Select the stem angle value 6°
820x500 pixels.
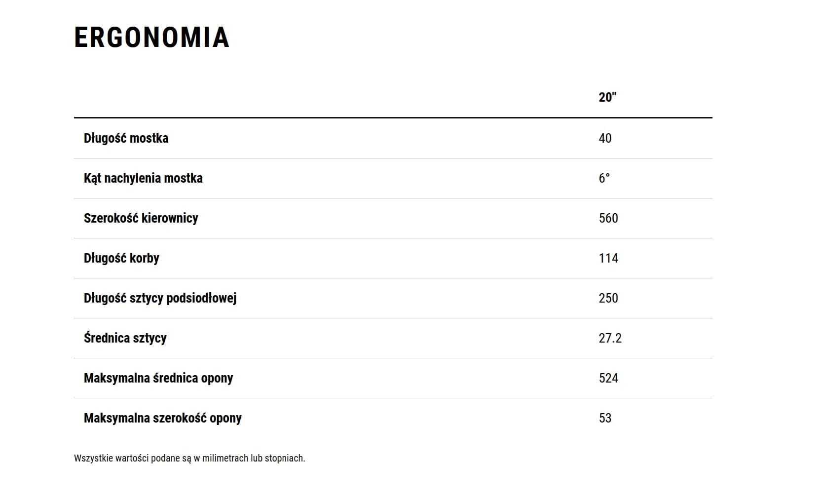point(604,178)
